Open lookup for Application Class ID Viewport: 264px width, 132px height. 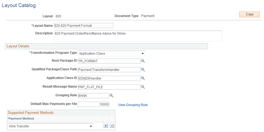143,78
